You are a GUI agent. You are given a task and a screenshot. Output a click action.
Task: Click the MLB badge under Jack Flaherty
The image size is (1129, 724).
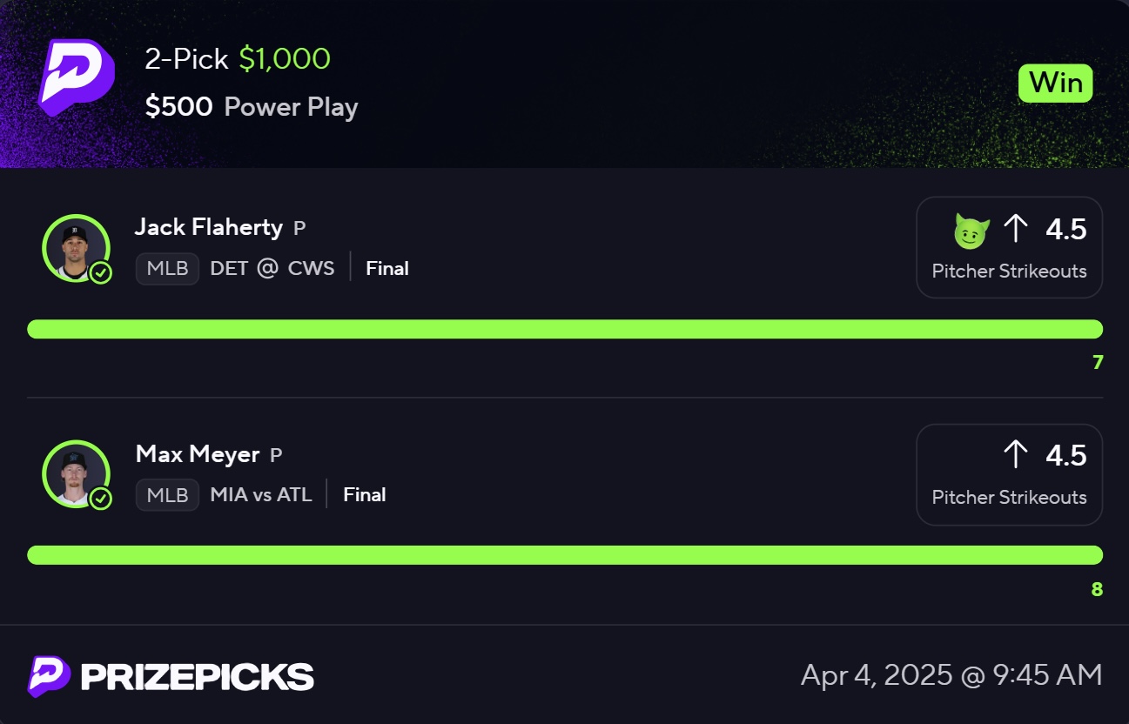167,268
